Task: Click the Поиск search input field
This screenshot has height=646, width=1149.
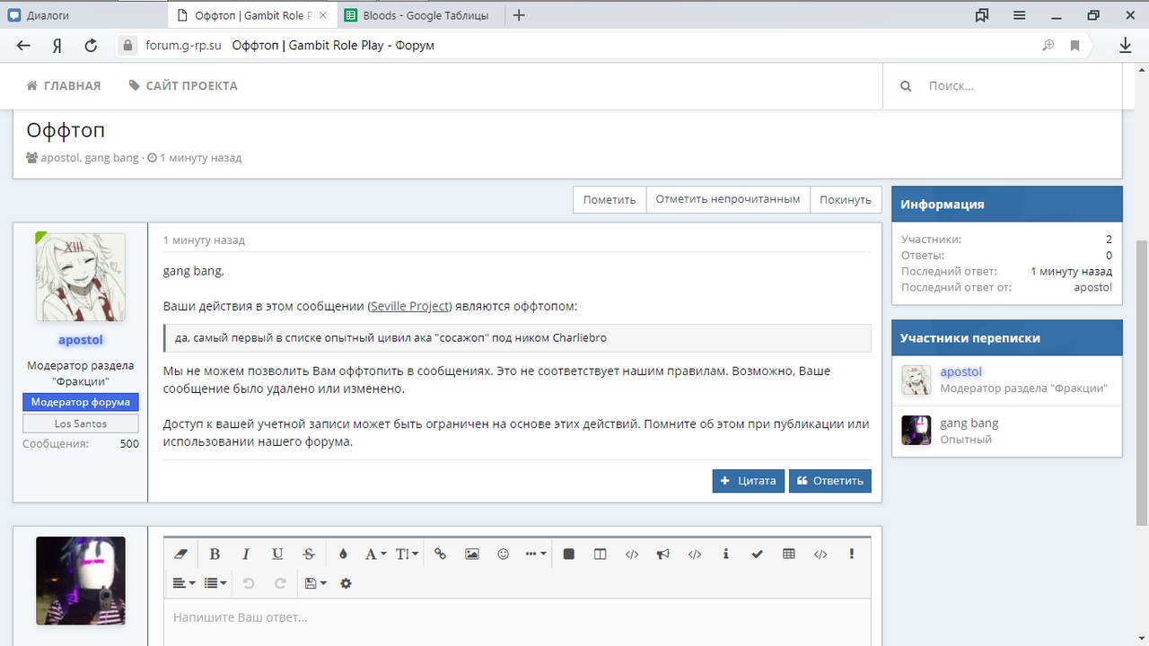Action: (x=1014, y=86)
